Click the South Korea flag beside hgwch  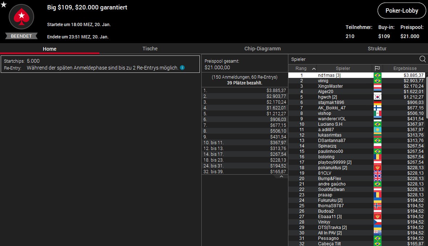point(378,97)
